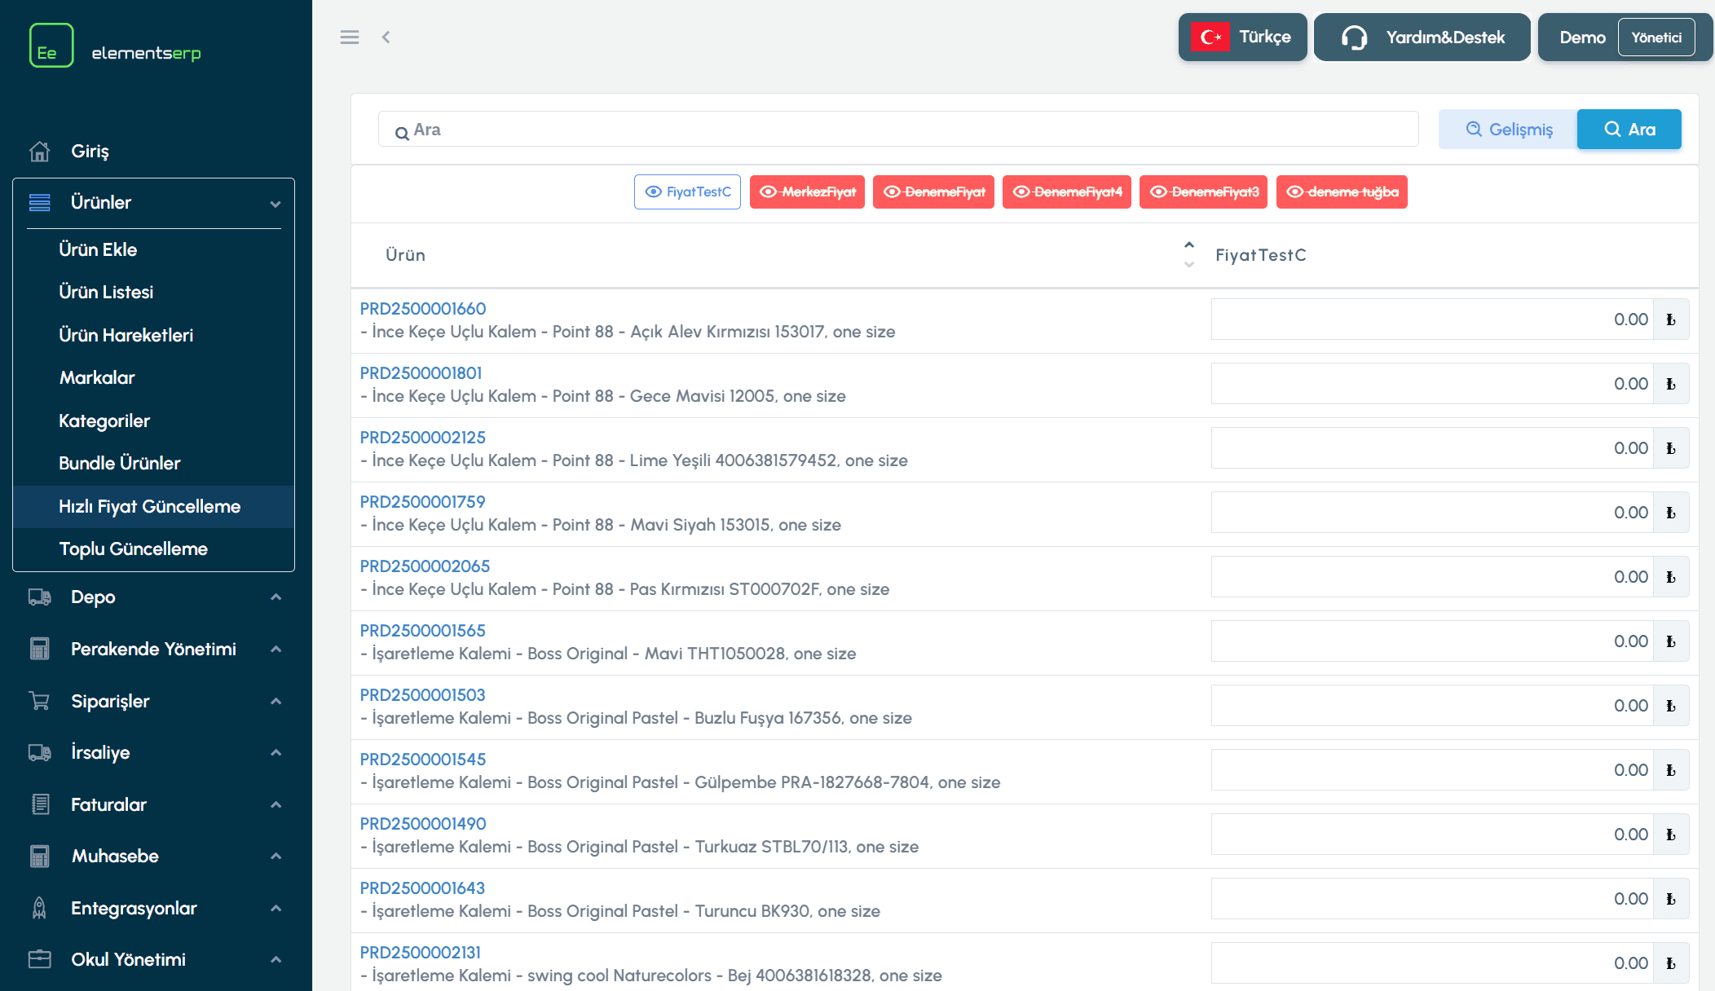The image size is (1715, 991).
Task: Expand the Faturalar section chevron
Action: point(276,805)
